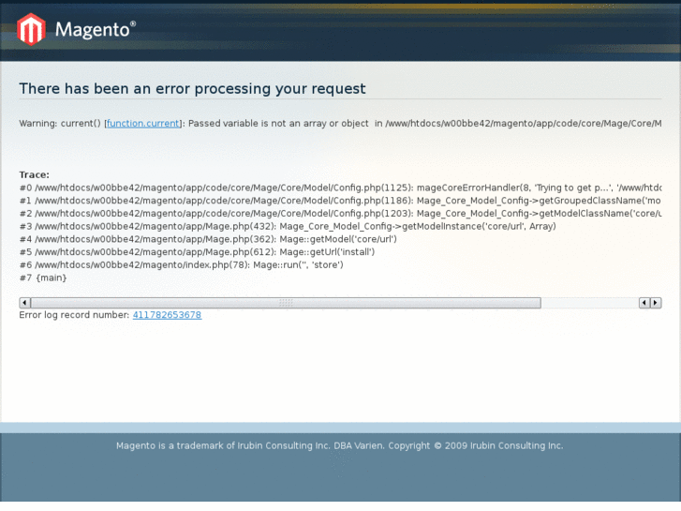Screen dimensions: 681x511
Task: Click the error processing request heading
Action: tap(192, 89)
